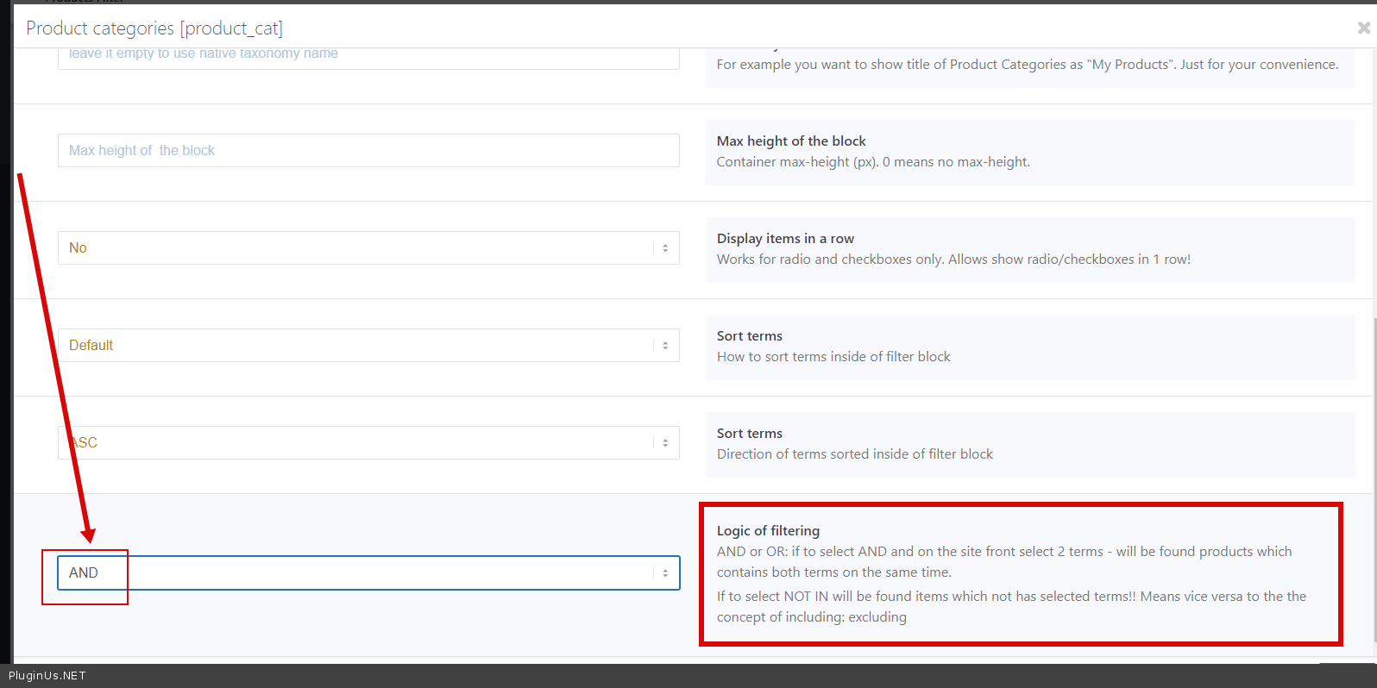Click the native taxonomy name input field
The image size is (1377, 688).
(x=368, y=55)
